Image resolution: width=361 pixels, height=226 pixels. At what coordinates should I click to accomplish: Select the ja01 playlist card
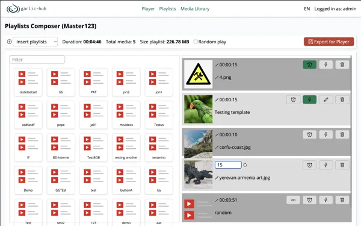(93, 115)
